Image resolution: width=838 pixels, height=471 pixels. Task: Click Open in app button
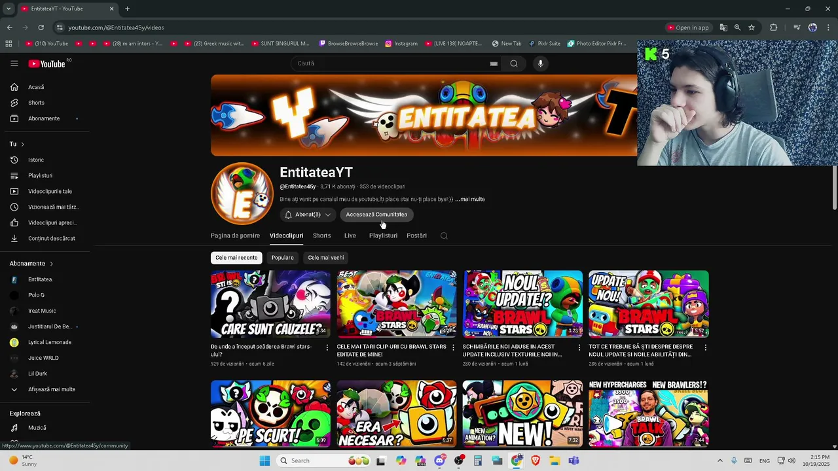[x=688, y=27]
